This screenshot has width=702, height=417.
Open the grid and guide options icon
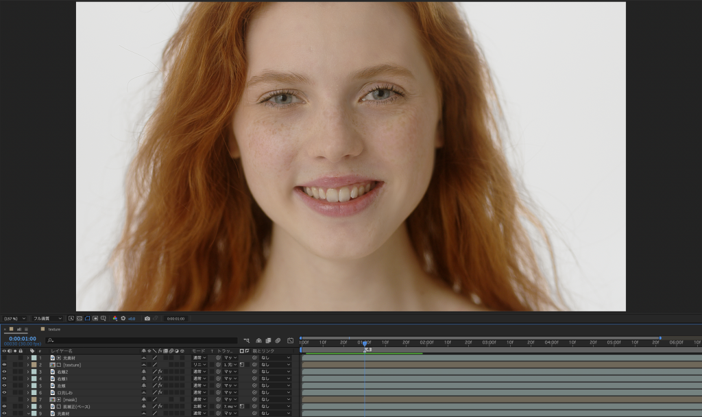pyautogui.click(x=104, y=318)
